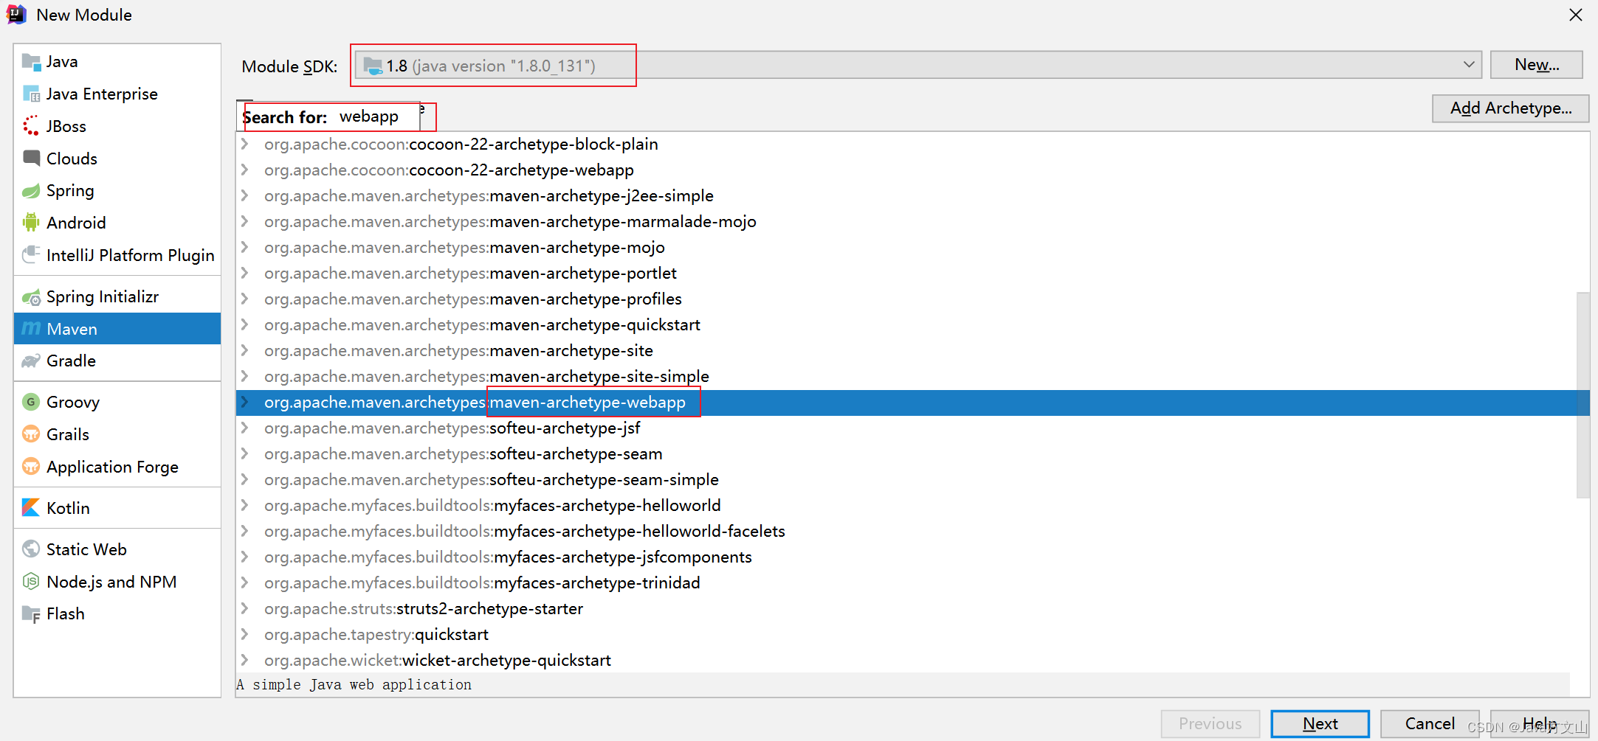Click the Cancel button
Screen dimensions: 1598x741
pos(1430,723)
